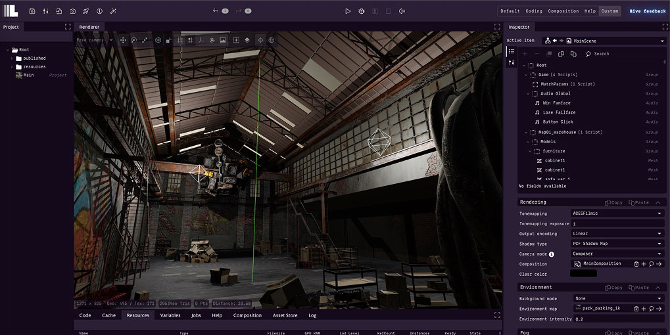Open the Asset Store tab
The image size is (670, 335).
(x=285, y=315)
